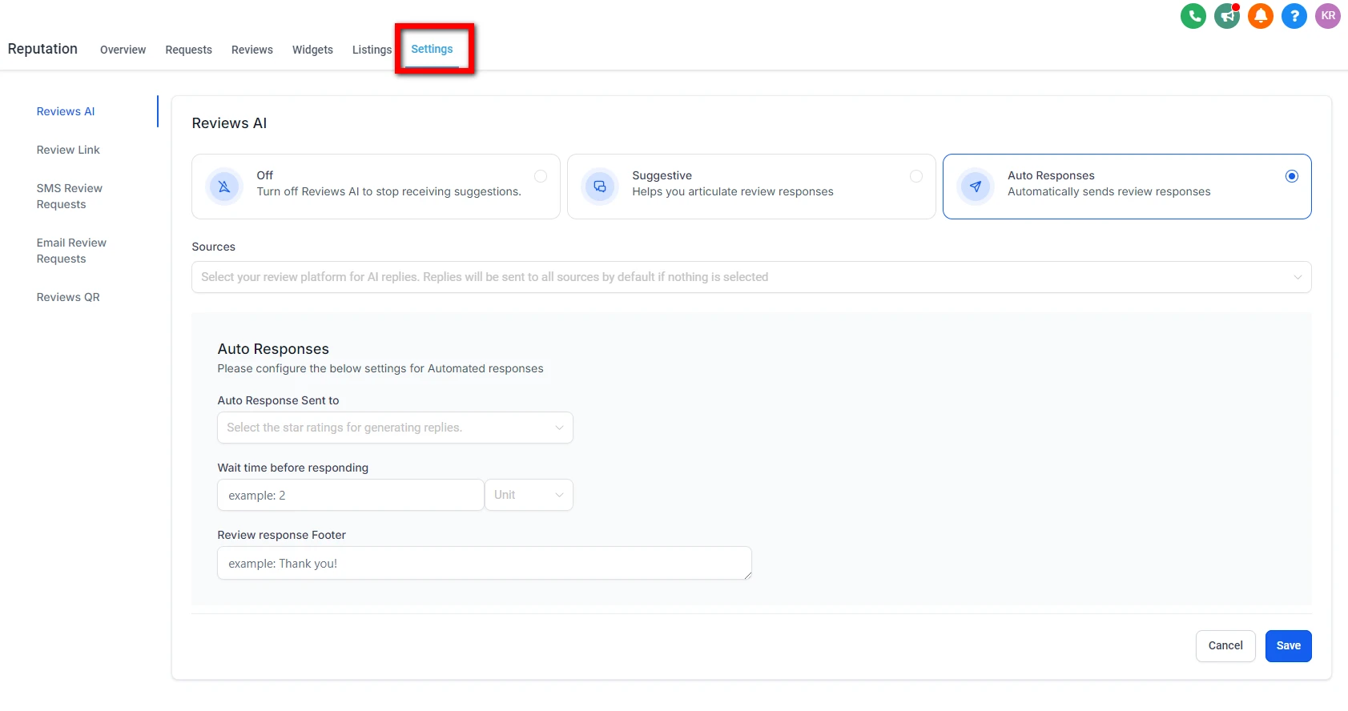The image size is (1348, 711).
Task: Click the Reputation heading
Action: (x=42, y=49)
